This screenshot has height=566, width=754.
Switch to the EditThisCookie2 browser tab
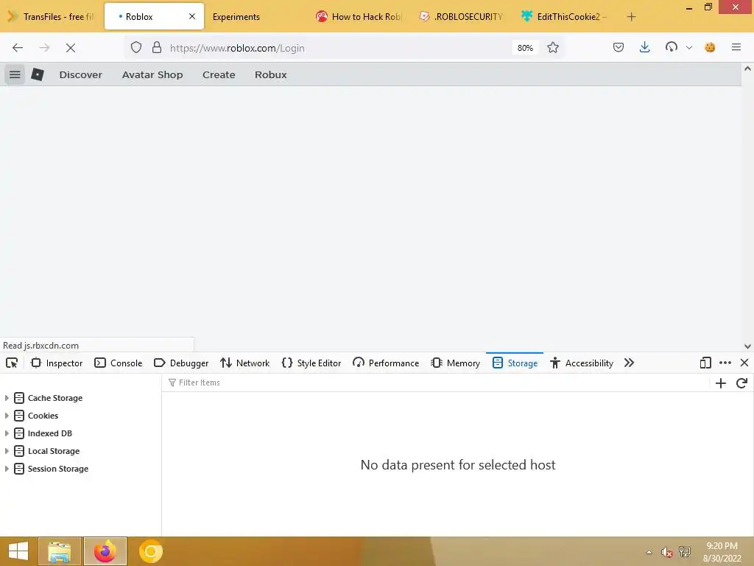coord(565,17)
